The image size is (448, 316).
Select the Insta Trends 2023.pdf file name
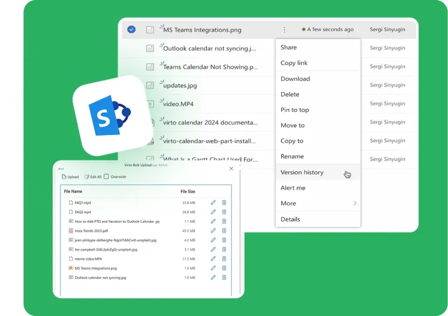(x=92, y=231)
